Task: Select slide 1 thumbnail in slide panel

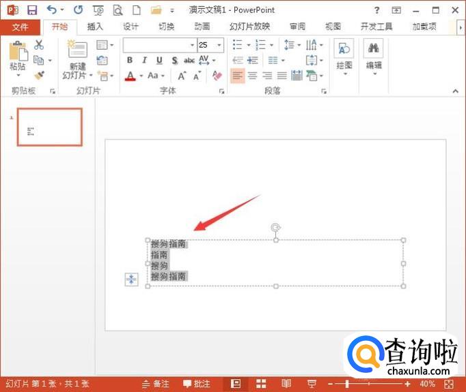Action: pyautogui.click(x=50, y=127)
